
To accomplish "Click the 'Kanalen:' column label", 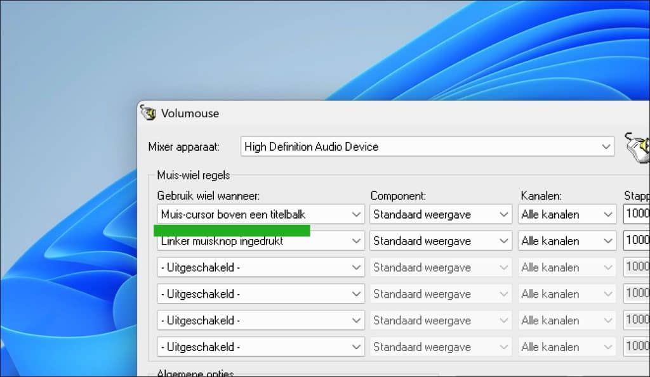I will click(541, 196).
